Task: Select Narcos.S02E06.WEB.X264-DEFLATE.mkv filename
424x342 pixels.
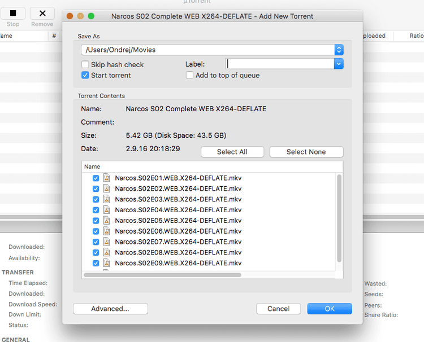Action: click(178, 231)
